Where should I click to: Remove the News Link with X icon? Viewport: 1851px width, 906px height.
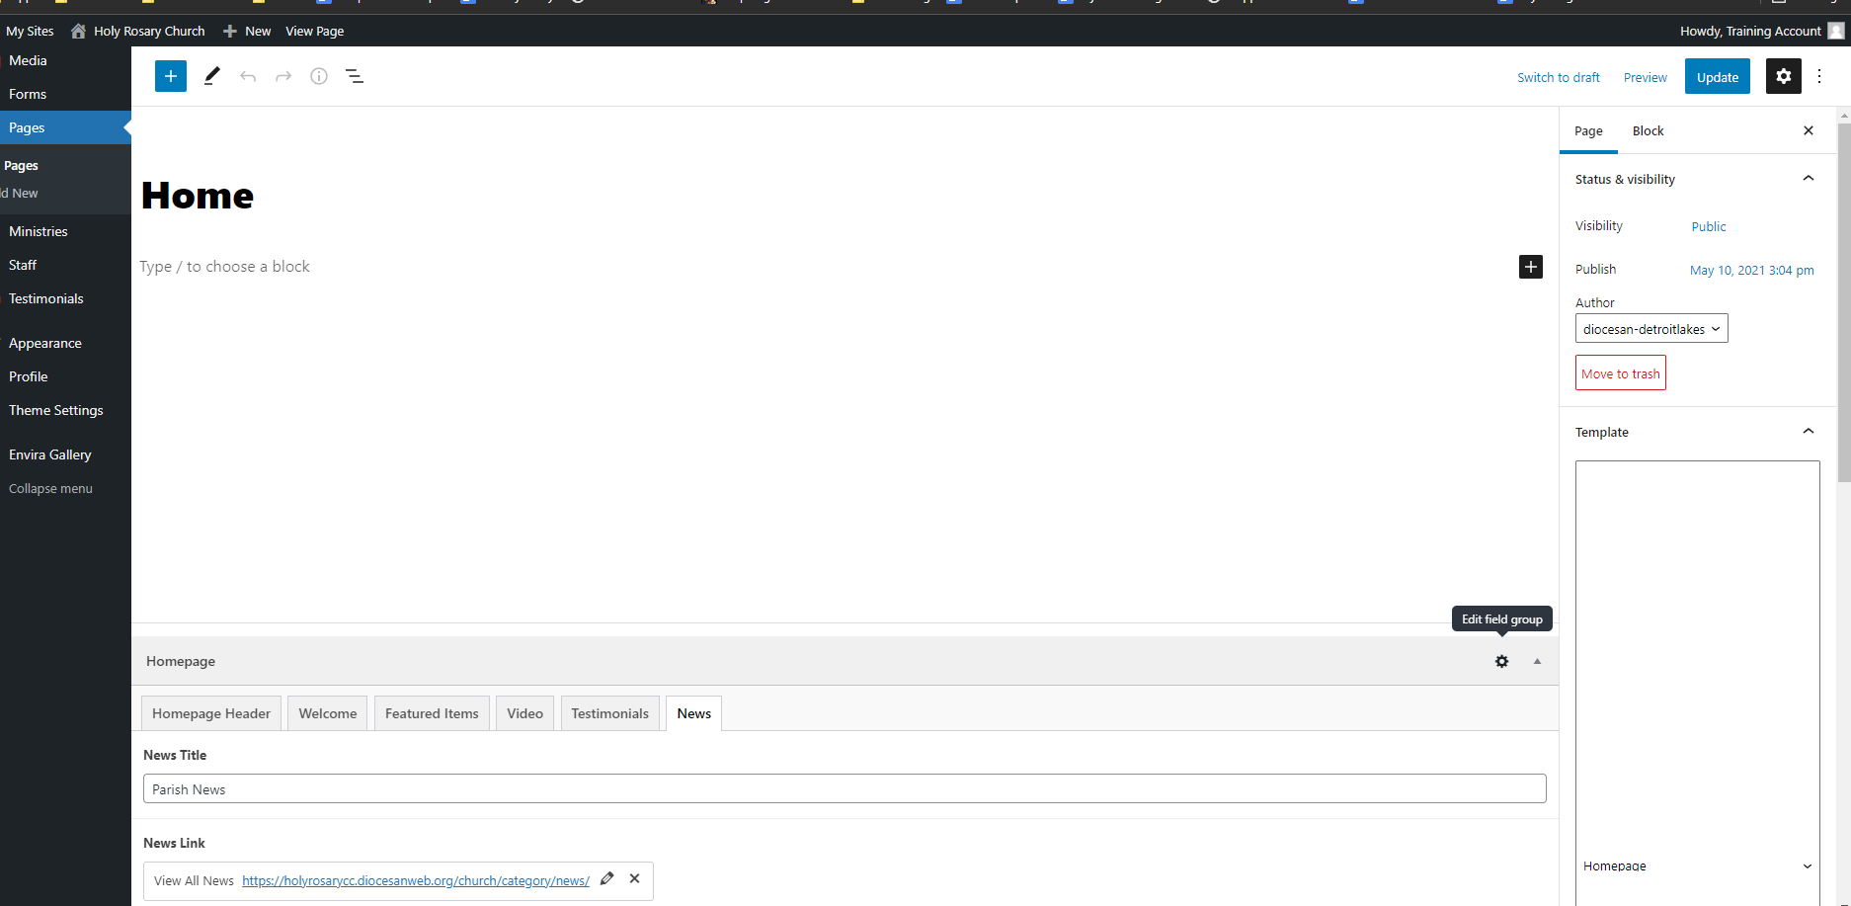pos(635,878)
